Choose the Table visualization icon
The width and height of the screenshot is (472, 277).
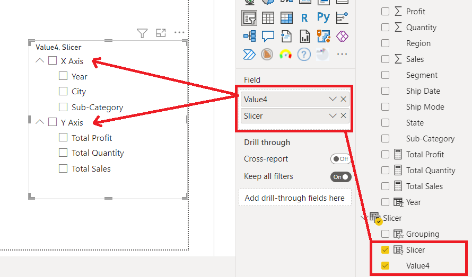coord(268,18)
